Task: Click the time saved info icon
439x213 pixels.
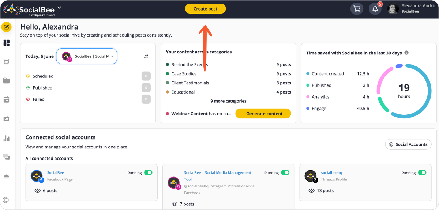Action: tap(406, 53)
